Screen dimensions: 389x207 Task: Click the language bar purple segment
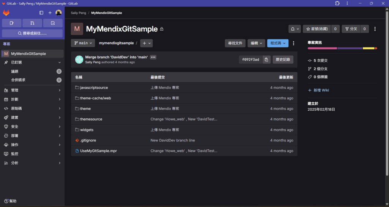(x=350, y=48)
